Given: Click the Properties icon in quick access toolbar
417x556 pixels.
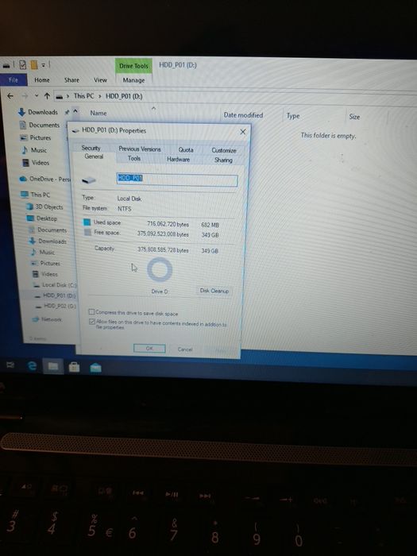Looking at the screenshot, I should pos(23,64).
